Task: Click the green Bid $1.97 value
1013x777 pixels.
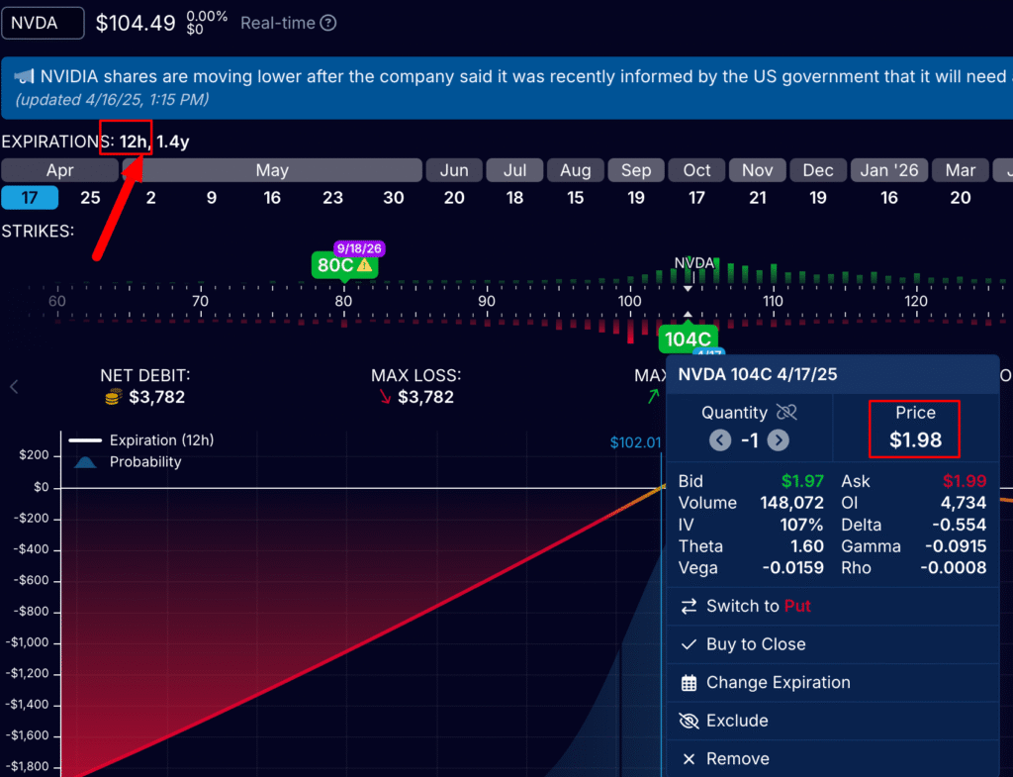Action: tap(802, 481)
